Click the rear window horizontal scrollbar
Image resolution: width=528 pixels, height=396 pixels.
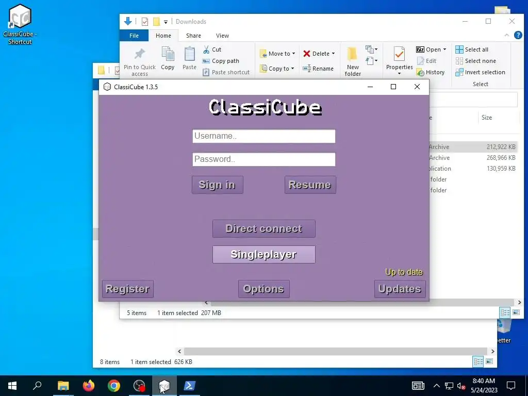click(x=335, y=351)
